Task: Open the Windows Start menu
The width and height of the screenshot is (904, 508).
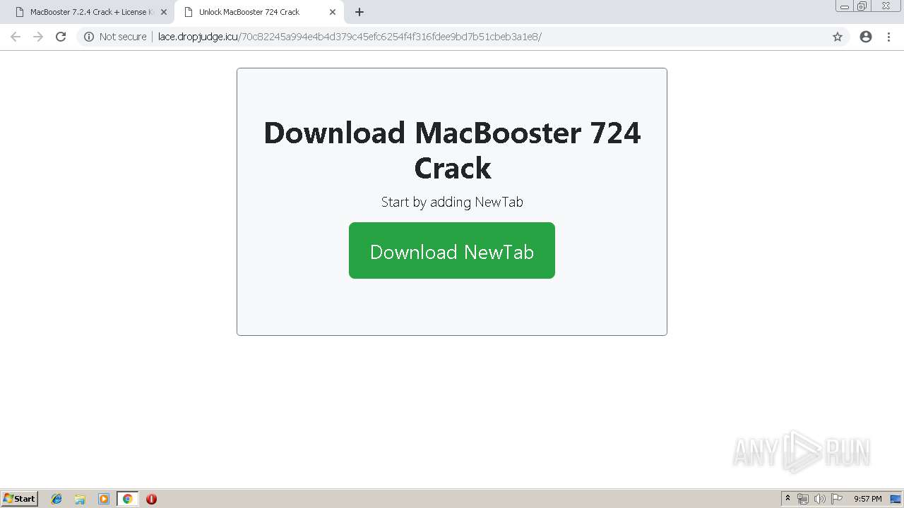Action: [x=19, y=499]
